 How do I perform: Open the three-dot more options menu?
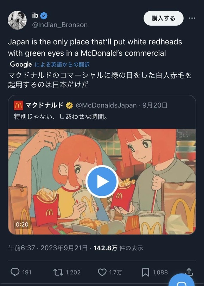tap(192, 18)
